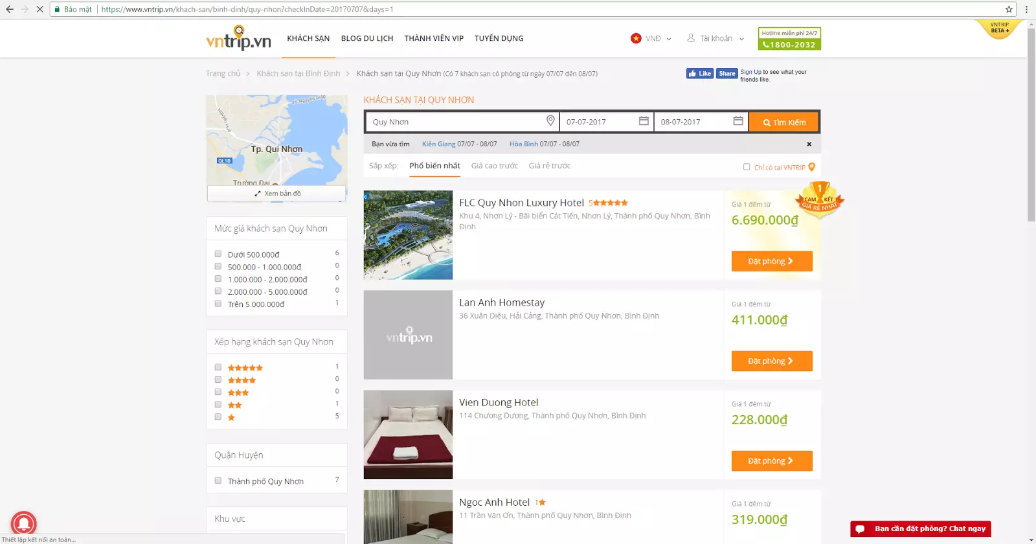Click the Facebook Like button
Image resolution: width=1036 pixels, height=544 pixels.
700,73
